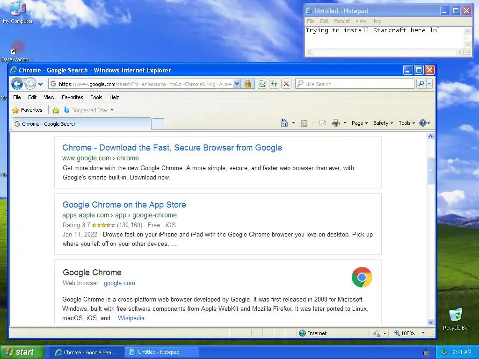Open the recent pages dropdown beside Forward
The width and height of the screenshot is (479, 359).
40,84
